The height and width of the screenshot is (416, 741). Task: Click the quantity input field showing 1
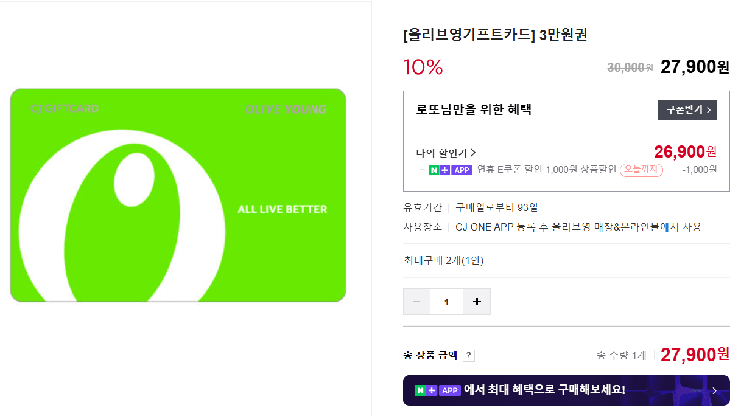pyautogui.click(x=446, y=302)
